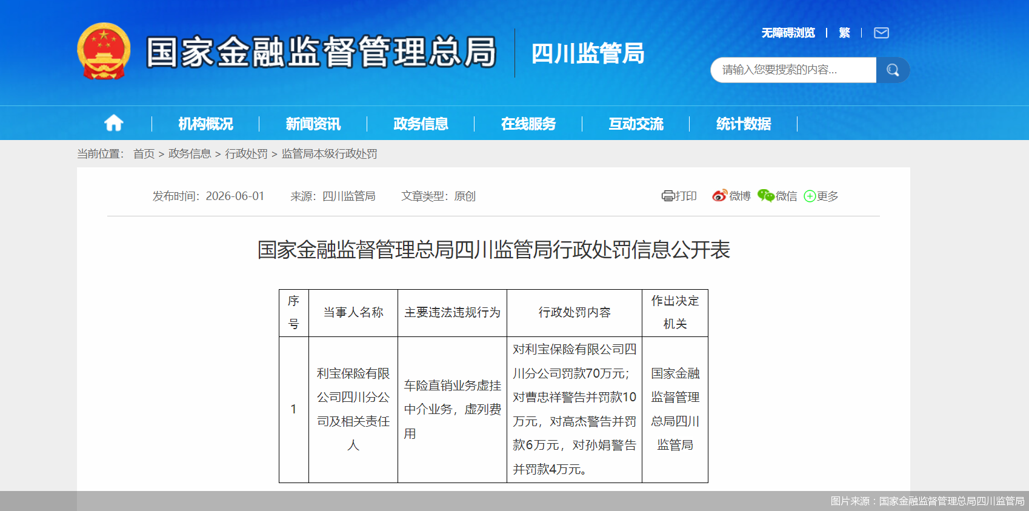1029x511 pixels.
Task: Go to 首页 in breadcrumb
Action: tap(144, 154)
